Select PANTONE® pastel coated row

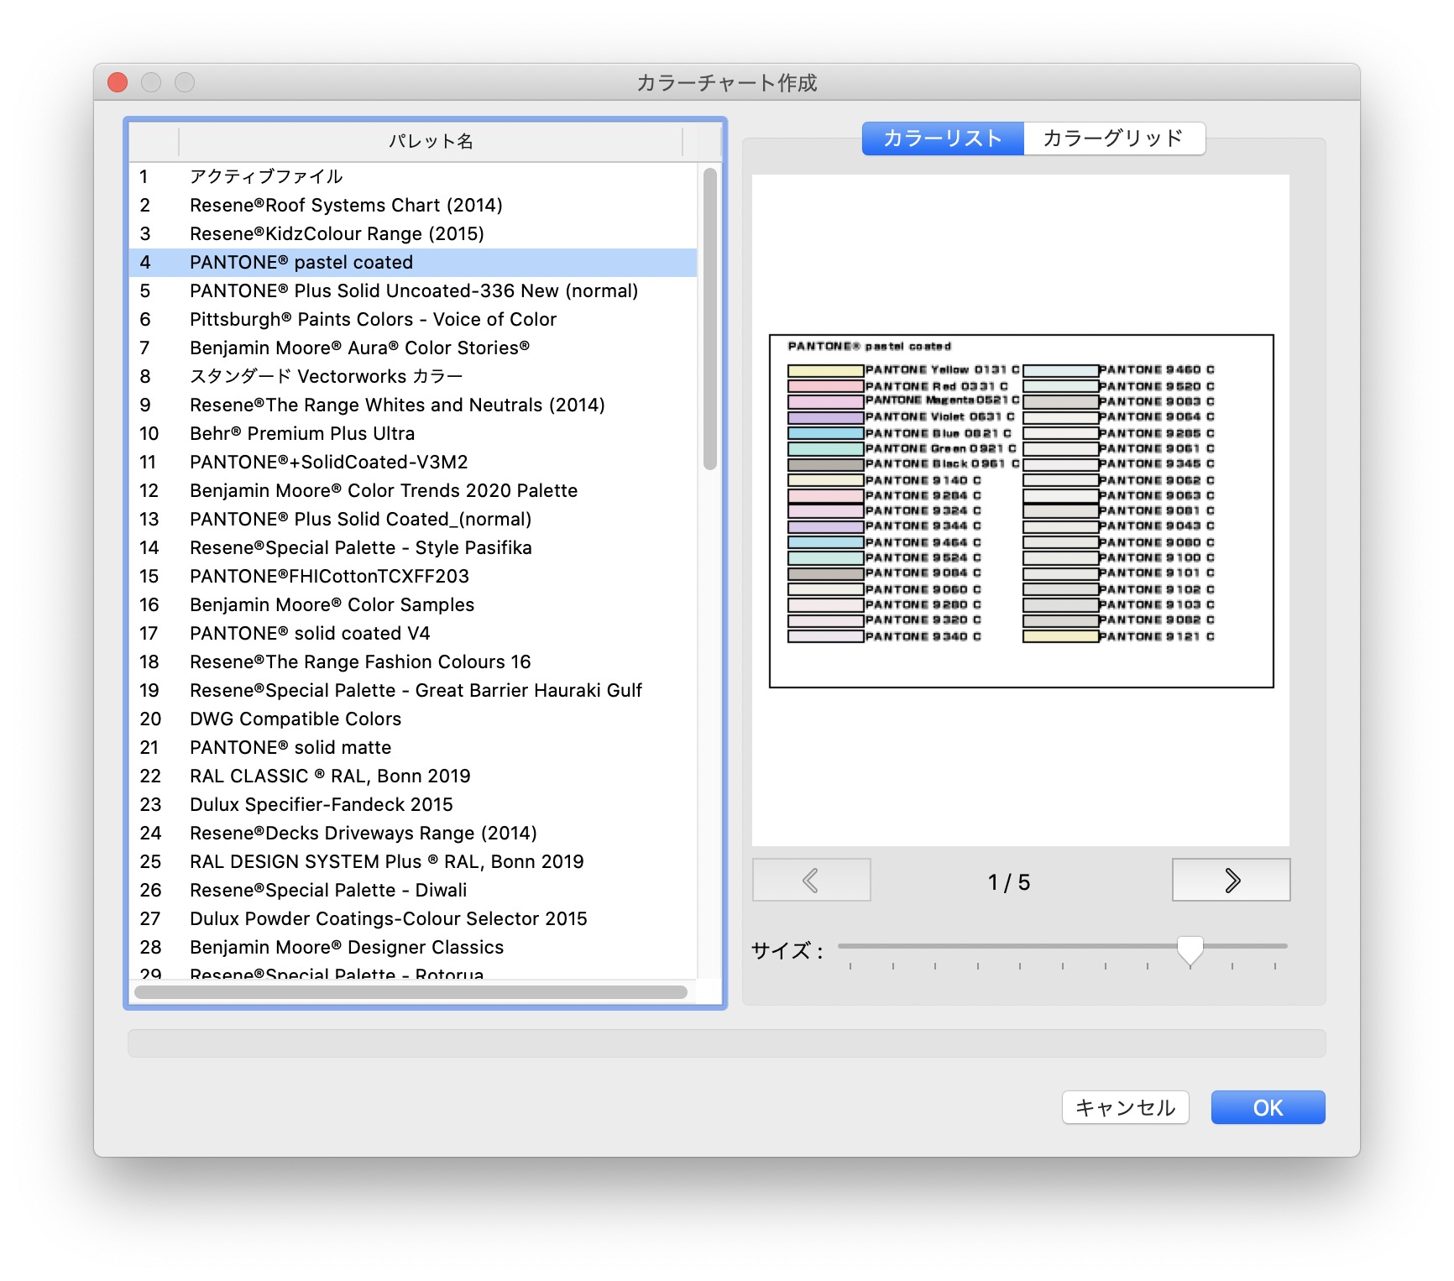click(413, 262)
